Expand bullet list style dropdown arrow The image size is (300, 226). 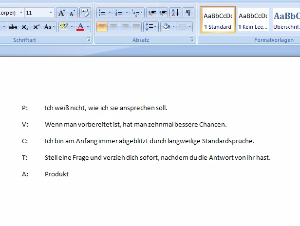pyautogui.click(x=109, y=13)
